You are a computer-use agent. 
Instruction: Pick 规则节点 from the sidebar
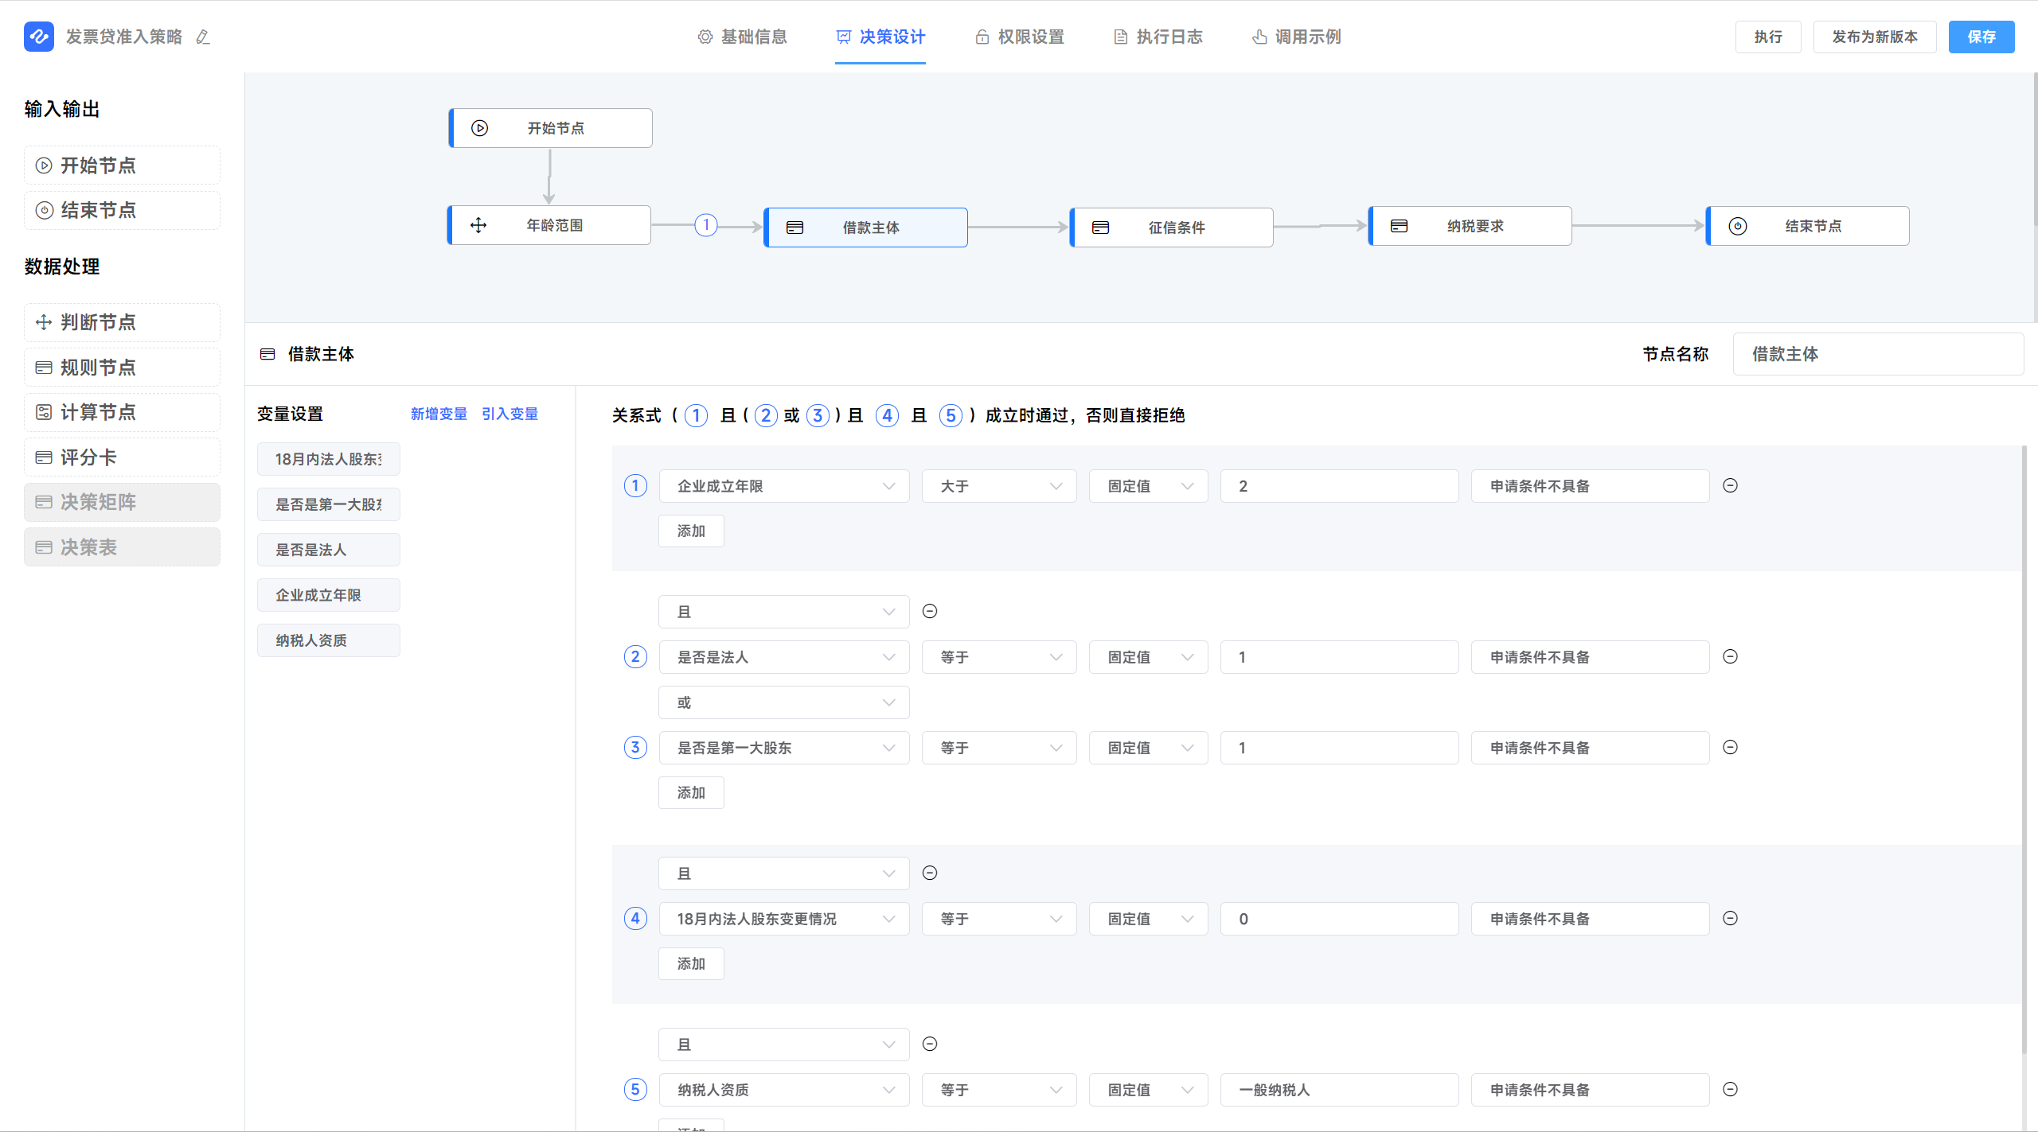pyautogui.click(x=122, y=368)
